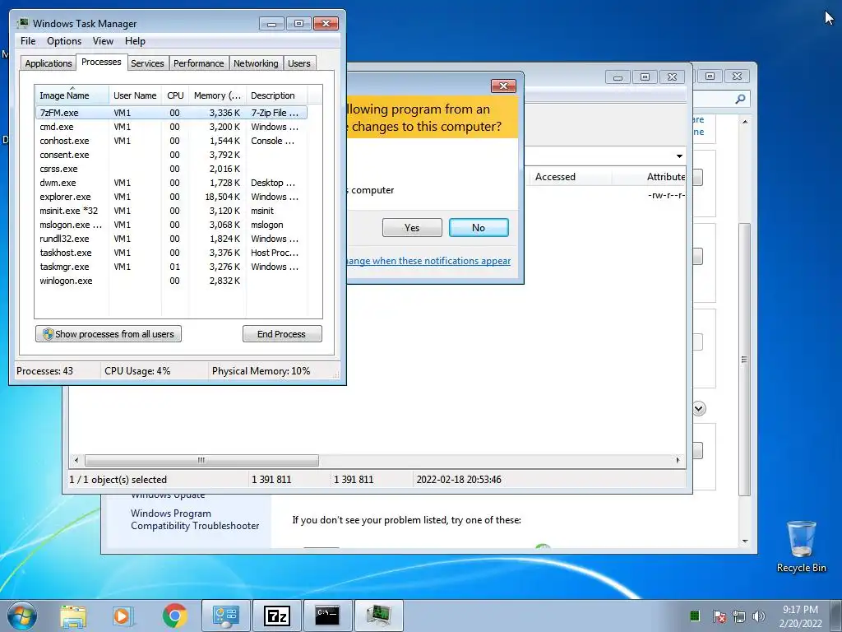Click the 7-Zip scrollbar right arrow
The height and width of the screenshot is (632, 842).
coord(678,461)
